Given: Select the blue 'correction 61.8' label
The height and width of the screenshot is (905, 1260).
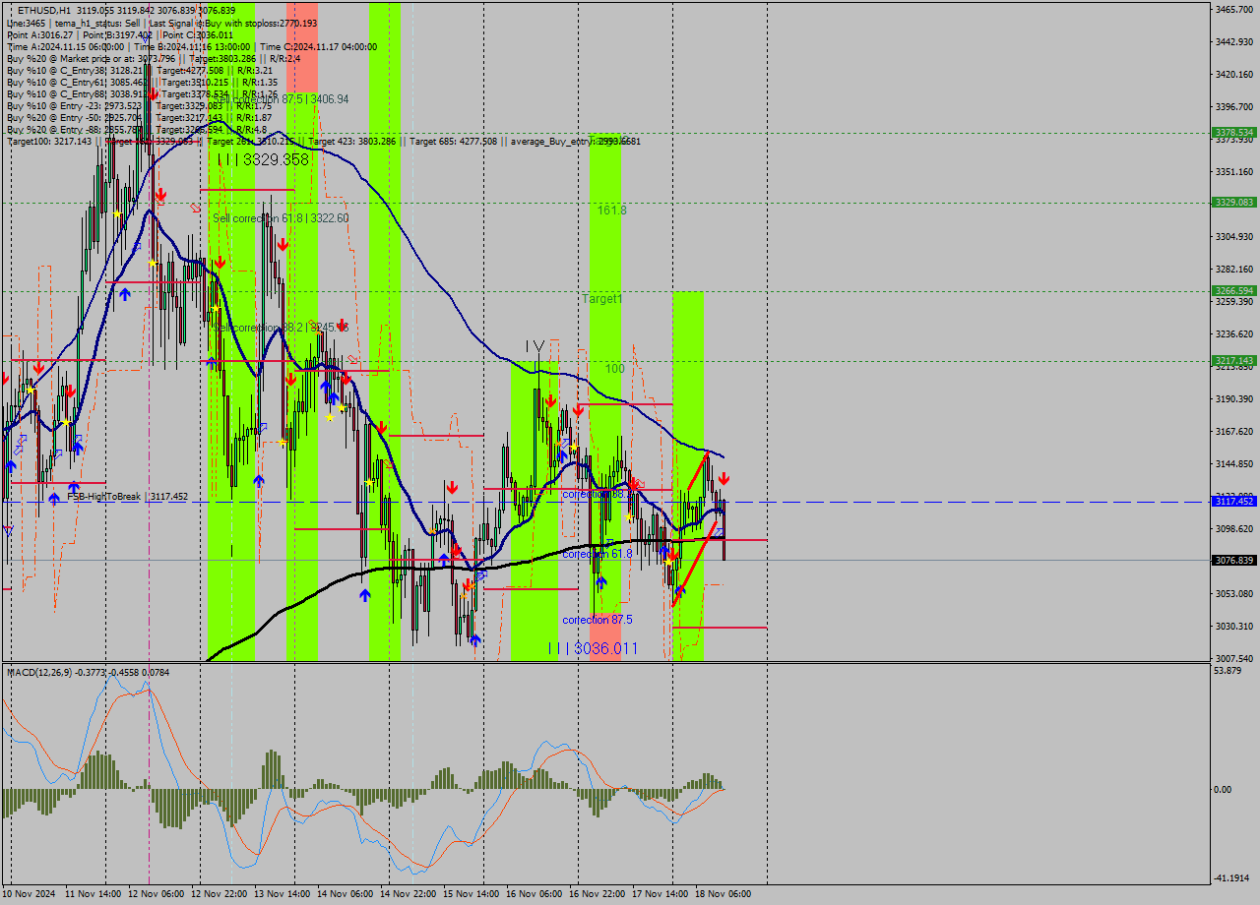Looking at the screenshot, I should tap(597, 554).
